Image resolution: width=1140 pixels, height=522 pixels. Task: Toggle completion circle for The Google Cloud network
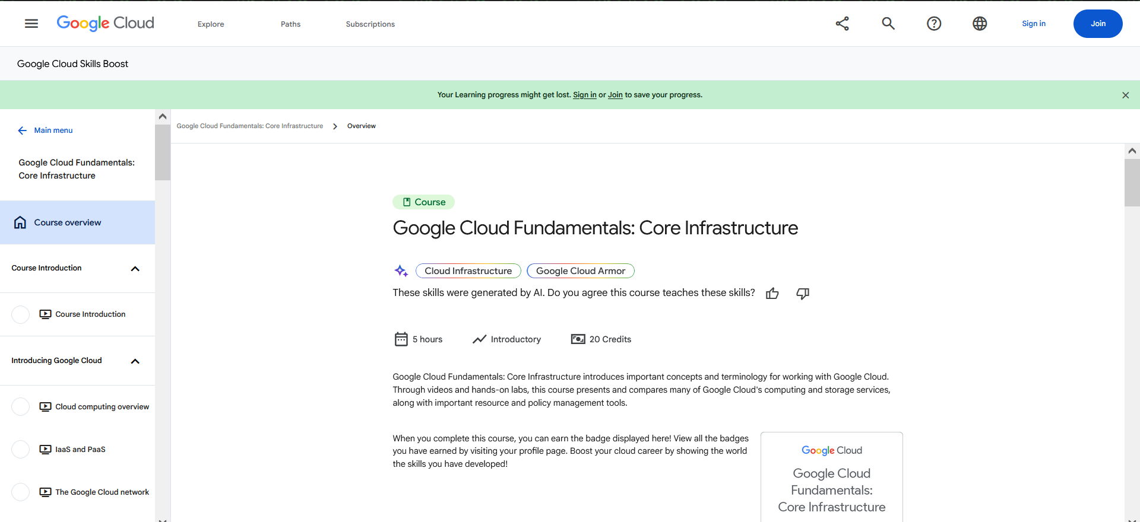coord(21,492)
